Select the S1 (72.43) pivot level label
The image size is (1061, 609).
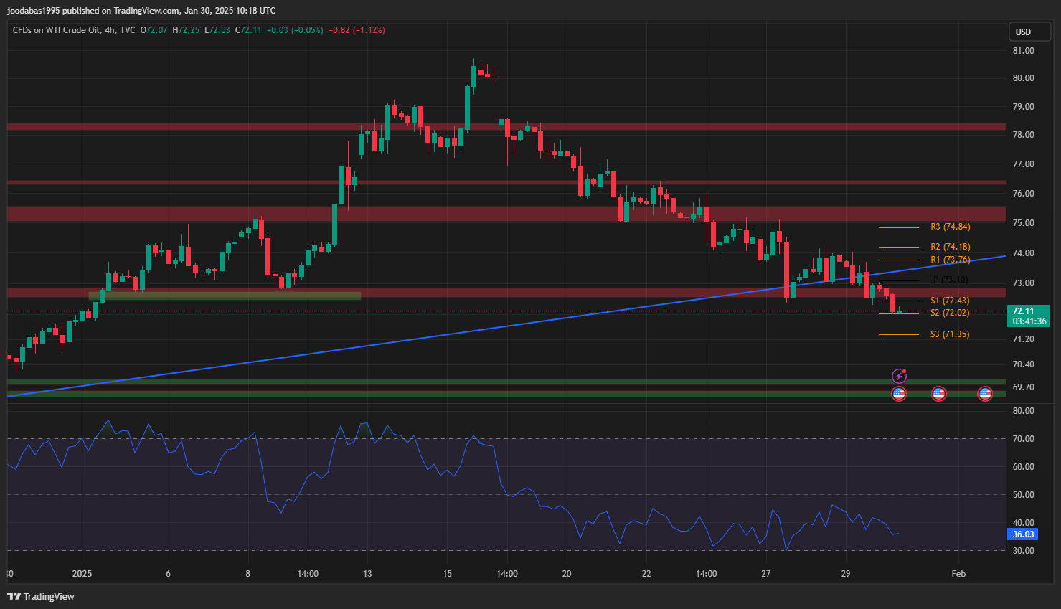click(x=950, y=301)
